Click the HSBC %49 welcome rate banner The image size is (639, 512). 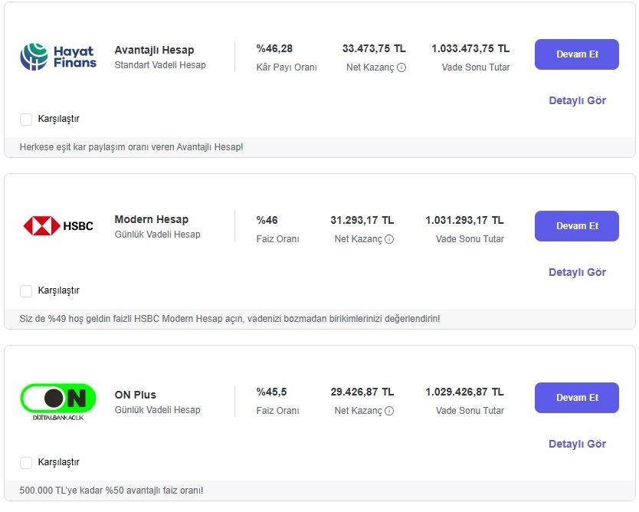coord(230,319)
